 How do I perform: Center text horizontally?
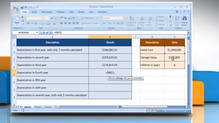[65, 23]
